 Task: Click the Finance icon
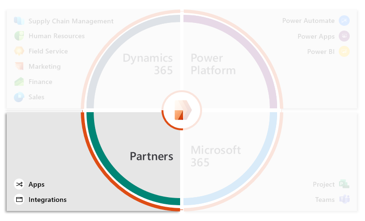19,82
